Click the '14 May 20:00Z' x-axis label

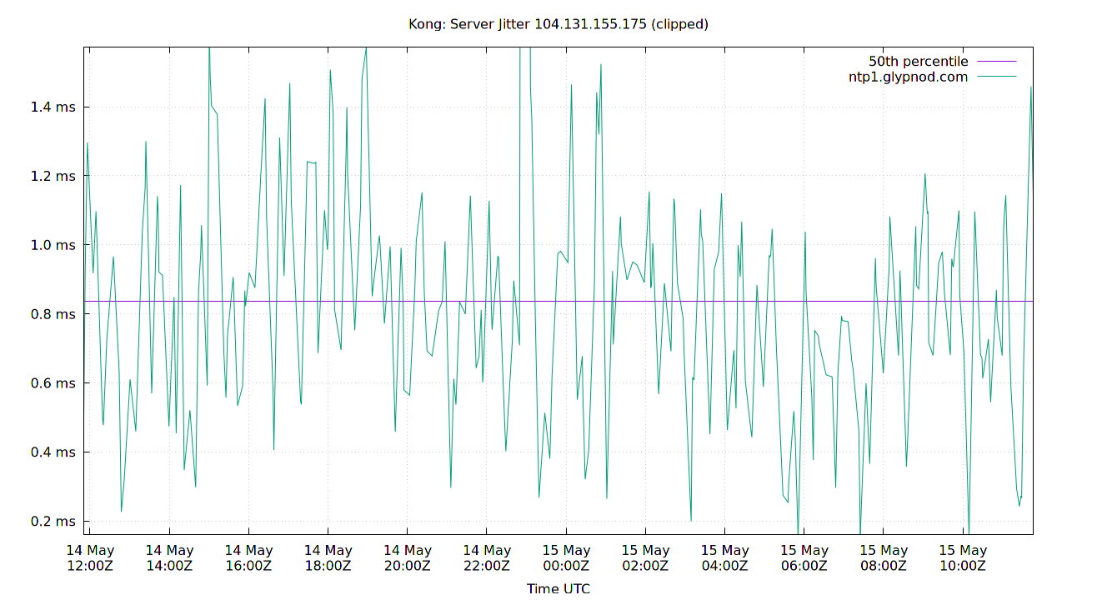[x=408, y=558]
